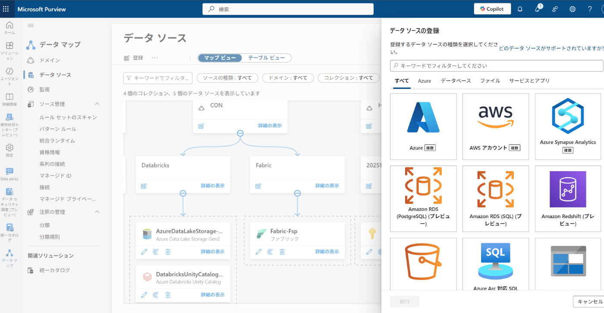The image size is (604, 313).
Task: Select the Azure tab in register panel
Action: (425, 81)
